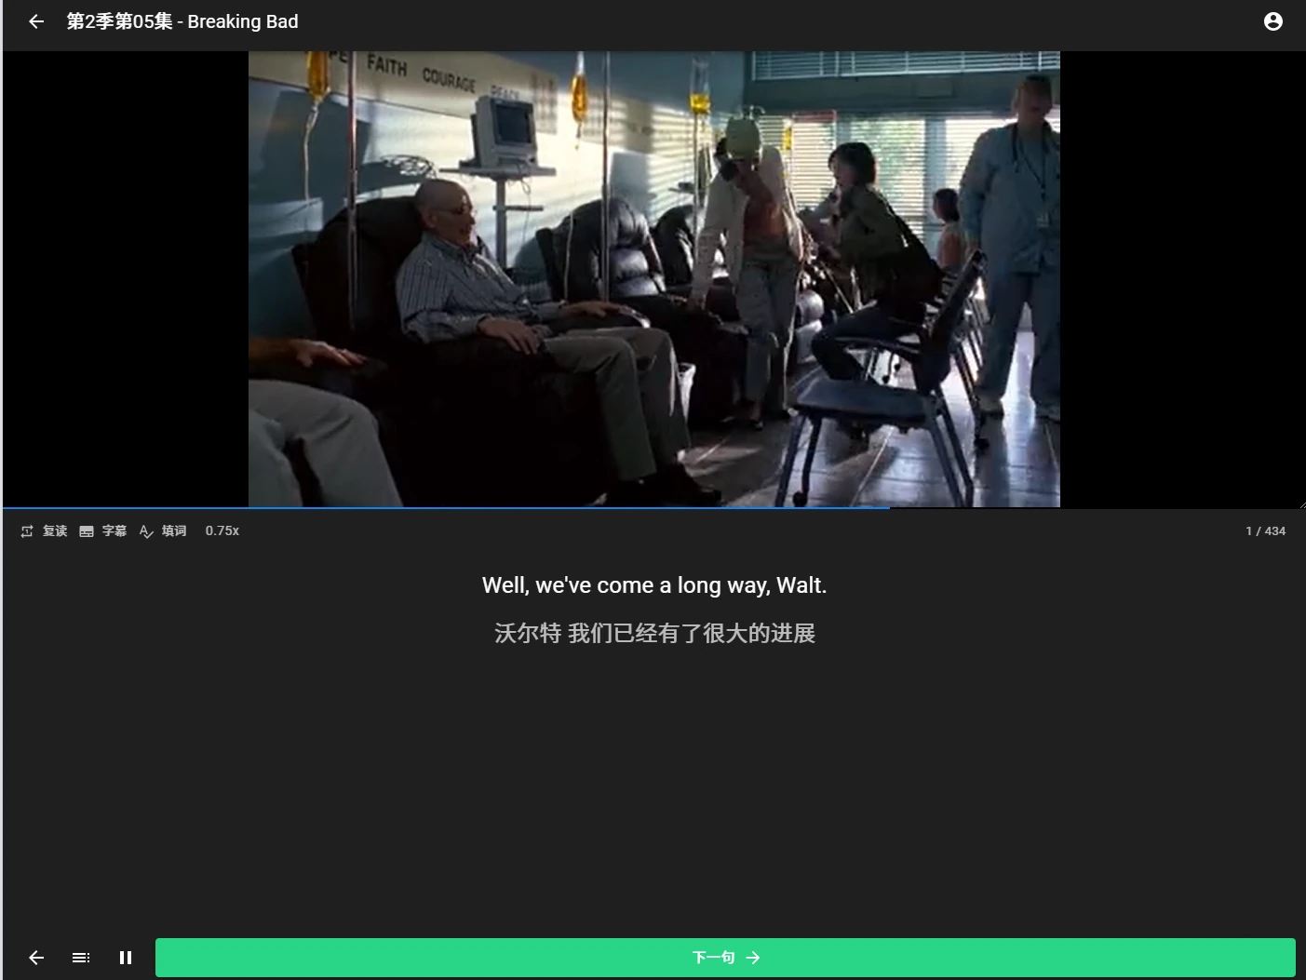Click the back arrow beside the episode title
The image size is (1306, 980).
click(36, 21)
